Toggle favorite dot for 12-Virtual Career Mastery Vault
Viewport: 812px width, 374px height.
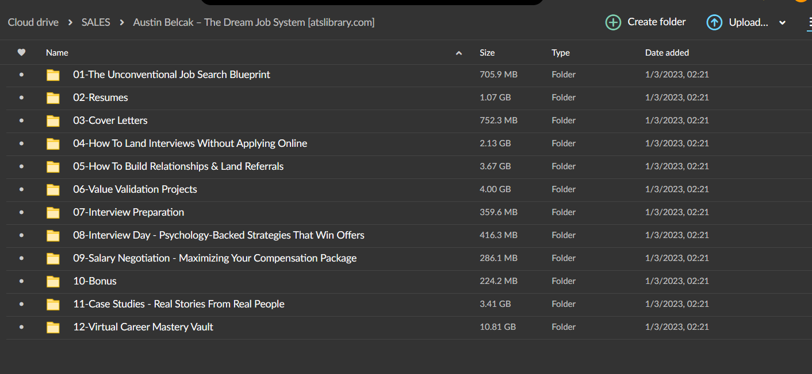(x=22, y=327)
